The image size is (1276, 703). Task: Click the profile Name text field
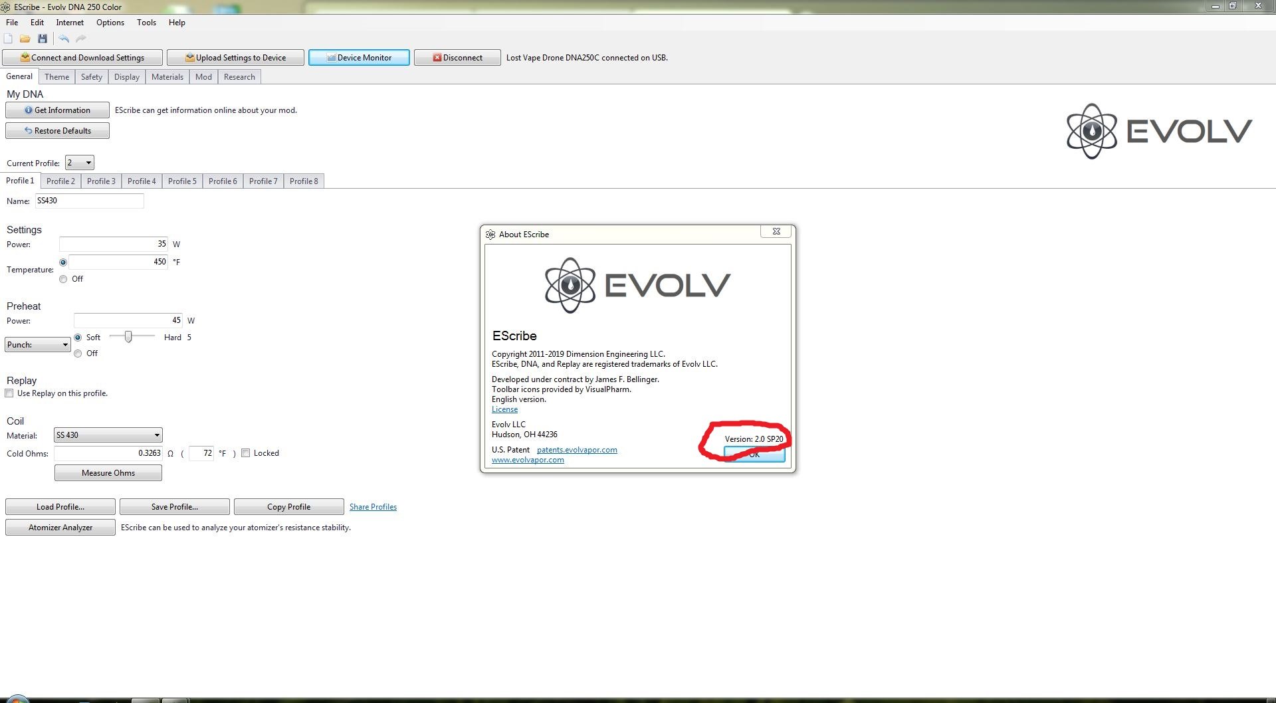(x=89, y=201)
